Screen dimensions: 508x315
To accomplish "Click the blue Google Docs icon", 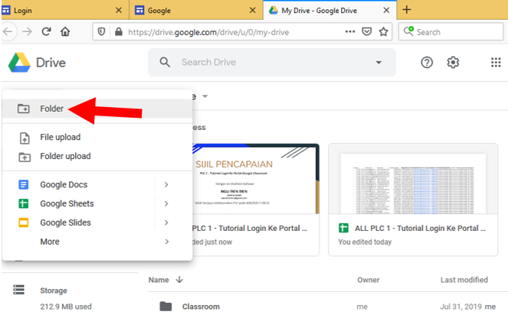I will 23,184.
